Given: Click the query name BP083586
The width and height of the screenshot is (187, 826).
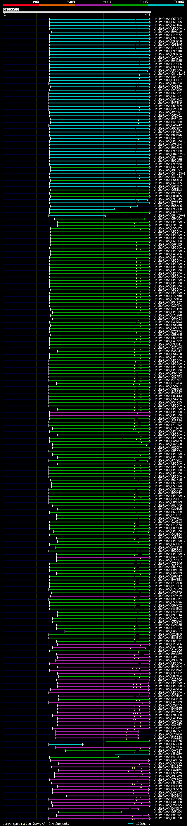Looking at the screenshot, I should pyautogui.click(x=11, y=10).
